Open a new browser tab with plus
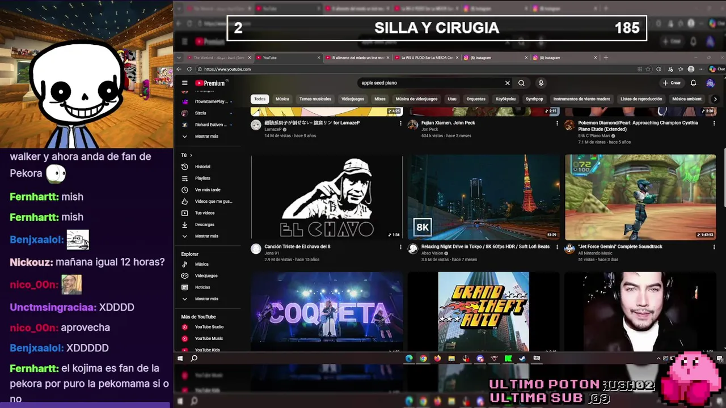726x408 pixels. point(605,58)
